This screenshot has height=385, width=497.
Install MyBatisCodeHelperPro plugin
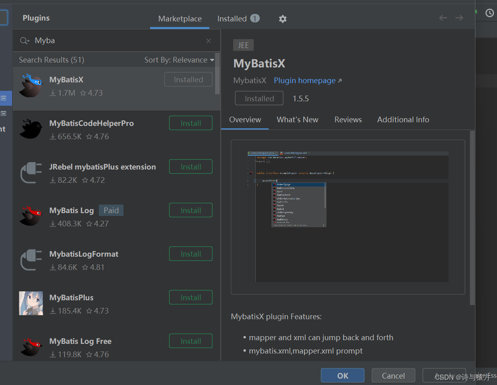[x=191, y=123]
